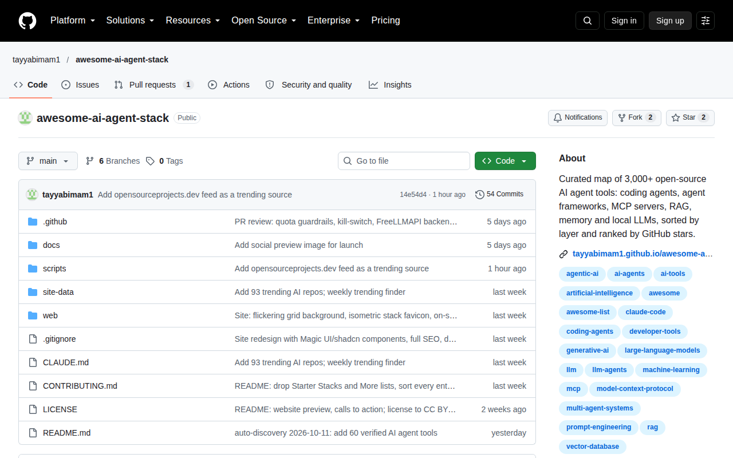Expand the Solutions menu
This screenshot has height=458, width=733.
130,21
